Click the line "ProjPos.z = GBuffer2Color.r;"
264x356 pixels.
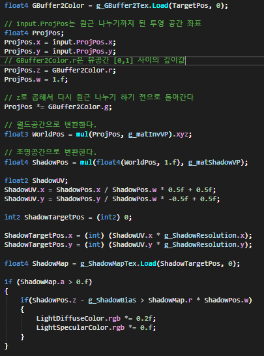point(60,70)
